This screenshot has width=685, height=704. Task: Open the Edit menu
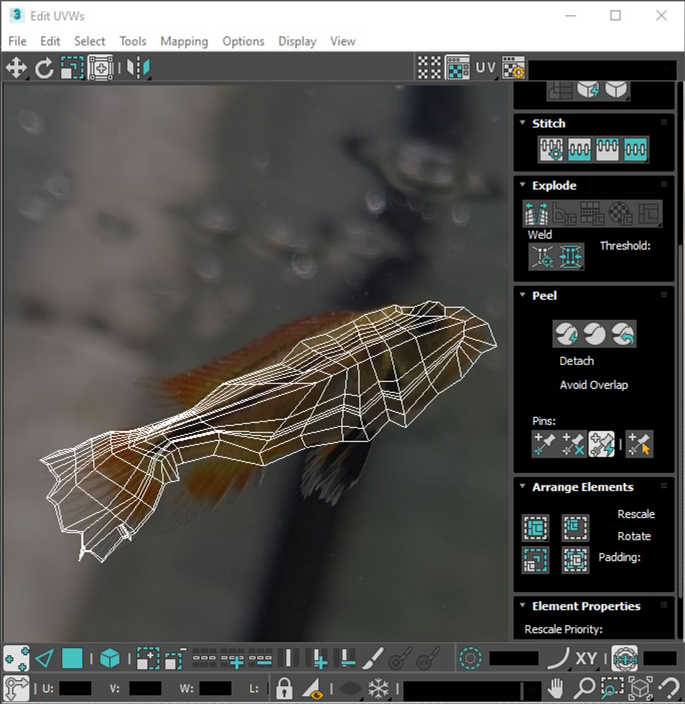coord(50,41)
